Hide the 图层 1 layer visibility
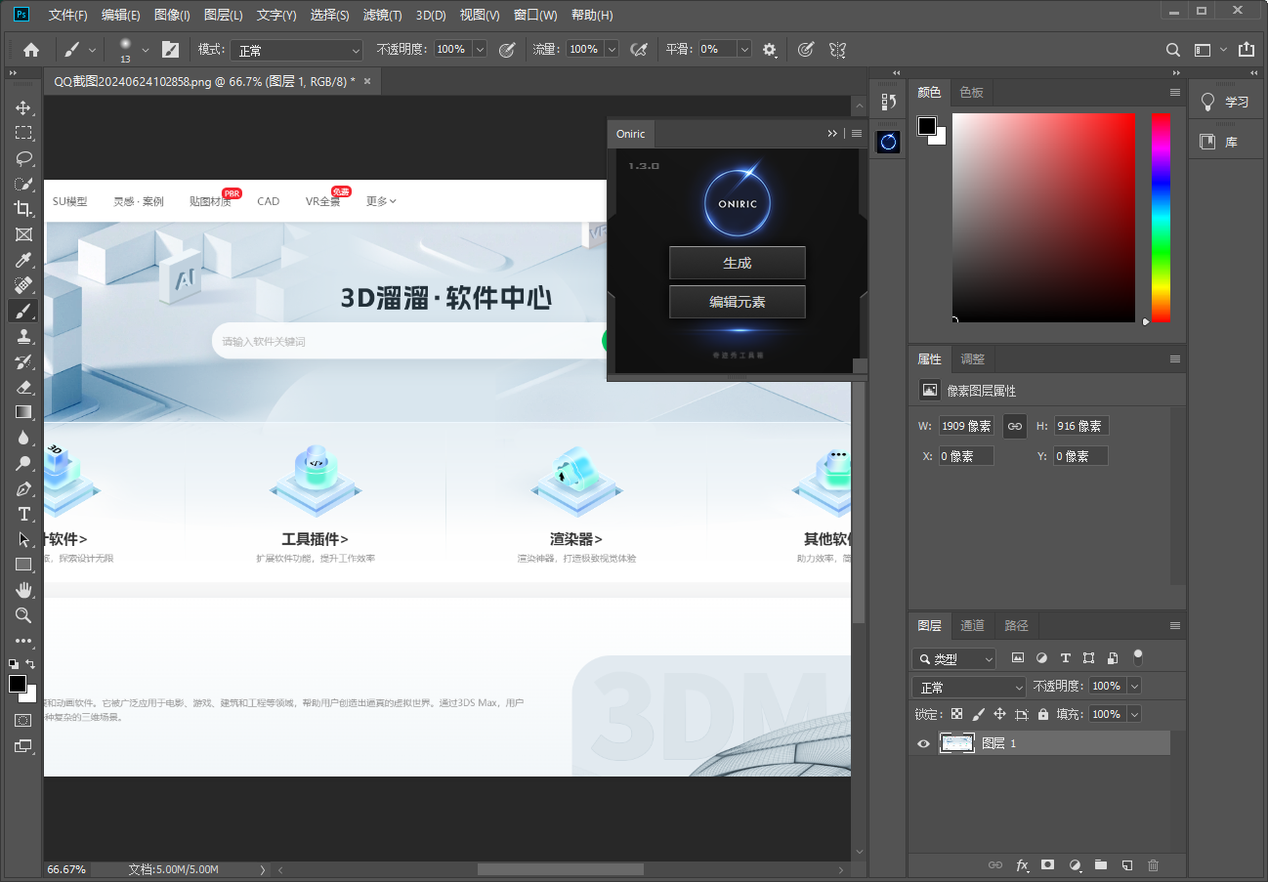The width and height of the screenshot is (1268, 882). click(922, 743)
